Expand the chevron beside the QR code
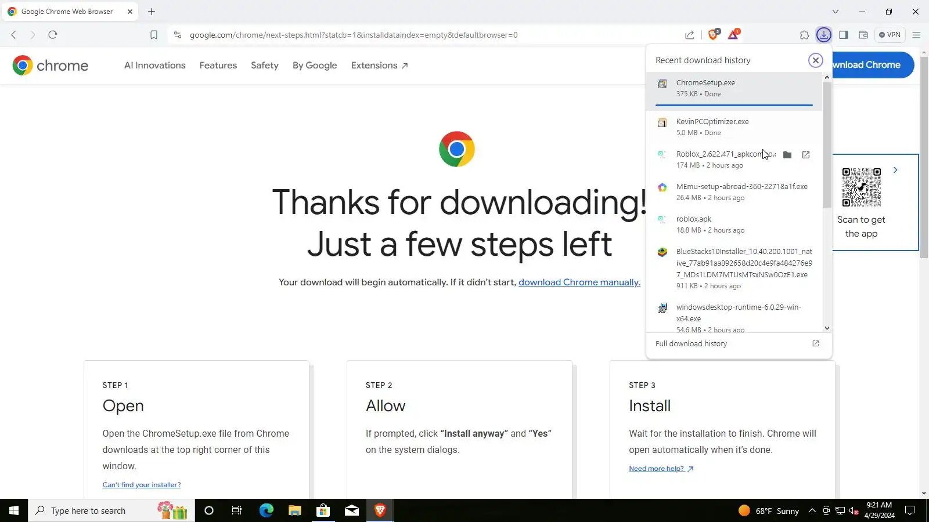Image resolution: width=929 pixels, height=522 pixels. (895, 171)
